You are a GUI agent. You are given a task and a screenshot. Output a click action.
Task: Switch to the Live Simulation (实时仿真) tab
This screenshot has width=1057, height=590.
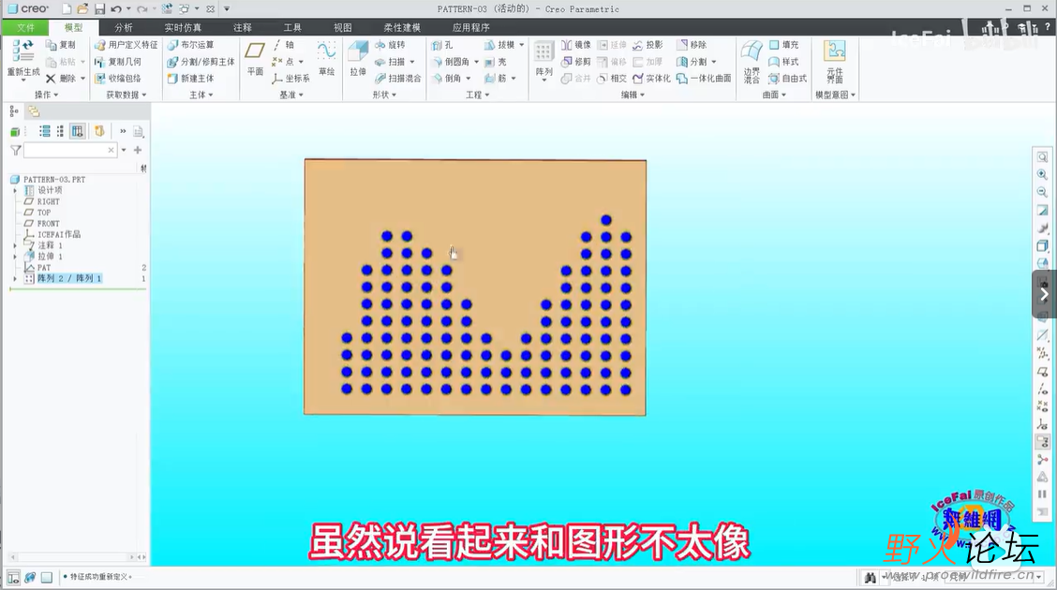coord(183,27)
